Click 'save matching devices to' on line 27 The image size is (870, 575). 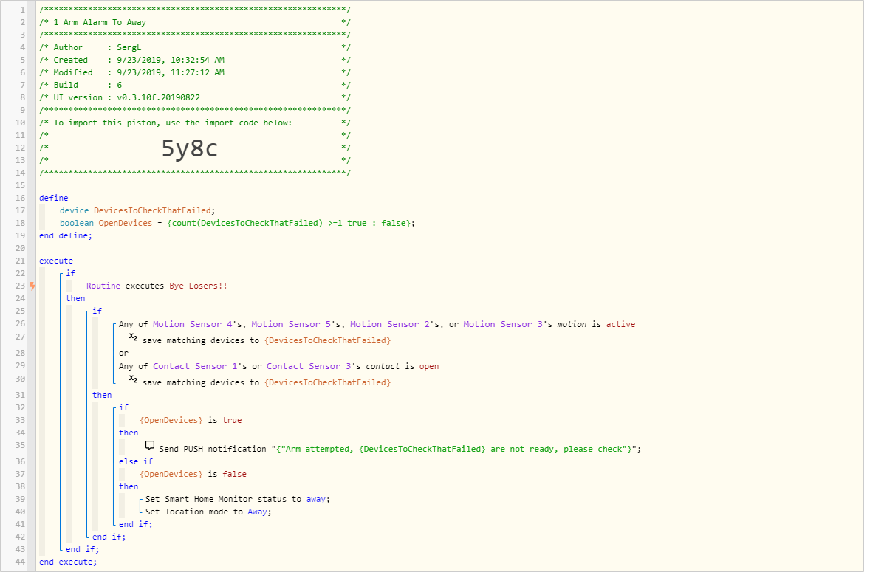(x=201, y=340)
